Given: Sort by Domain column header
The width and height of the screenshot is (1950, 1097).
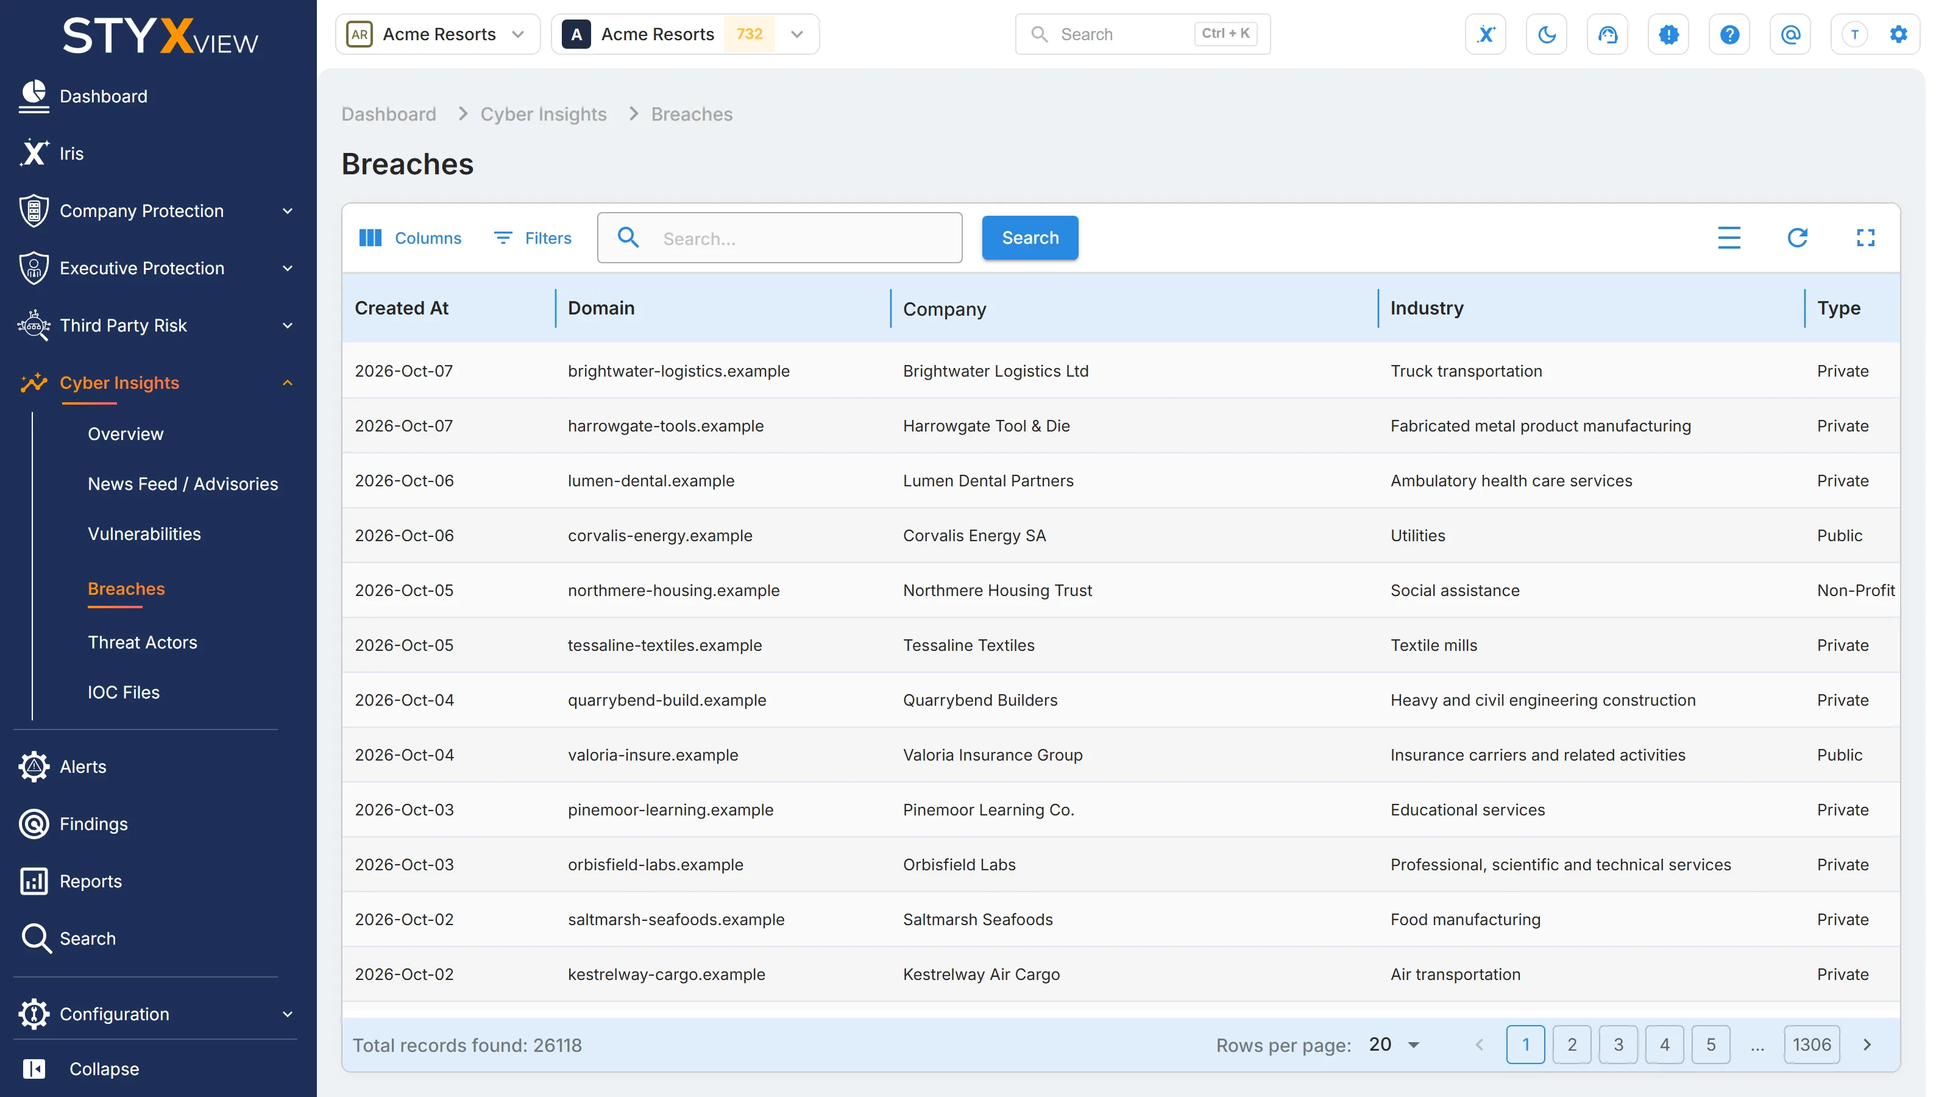Looking at the screenshot, I should click(601, 308).
